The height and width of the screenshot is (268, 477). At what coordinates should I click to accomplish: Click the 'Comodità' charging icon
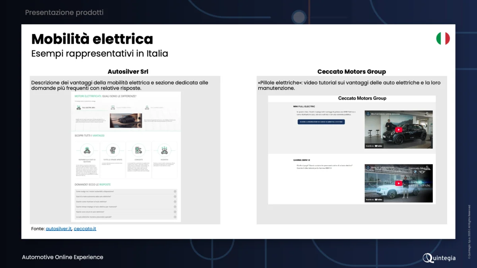138,150
